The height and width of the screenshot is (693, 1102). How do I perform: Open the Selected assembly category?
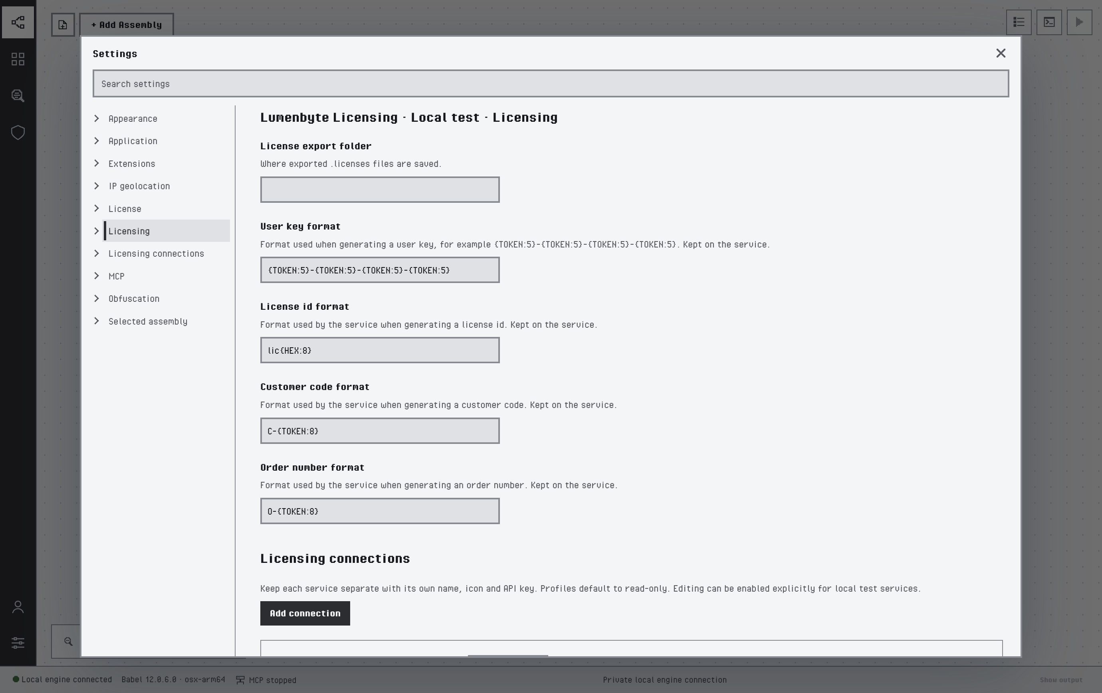[148, 321]
